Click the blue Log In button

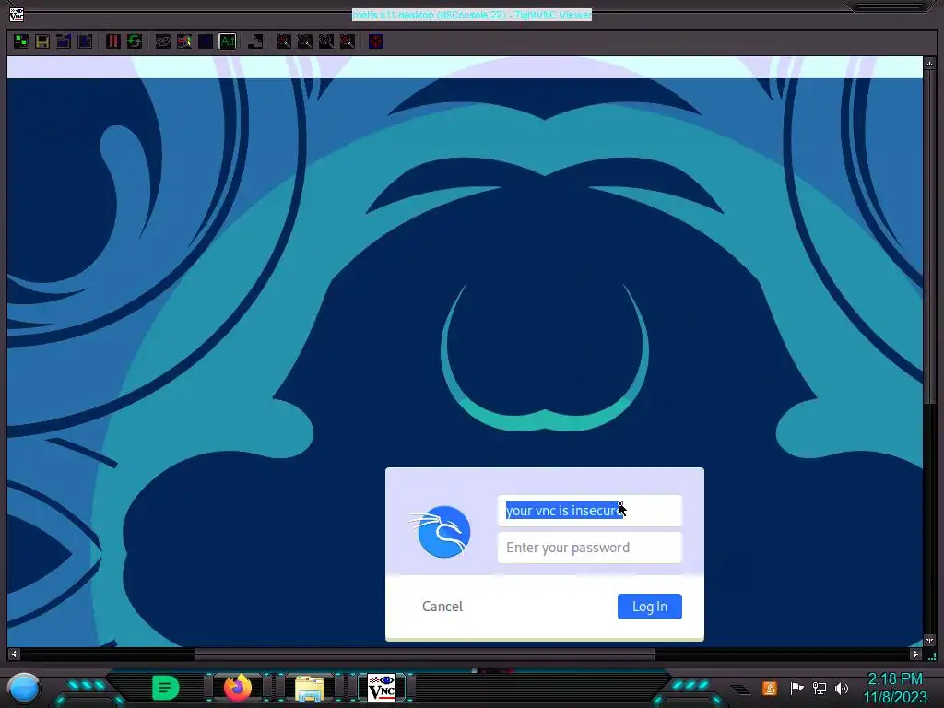pyautogui.click(x=650, y=607)
